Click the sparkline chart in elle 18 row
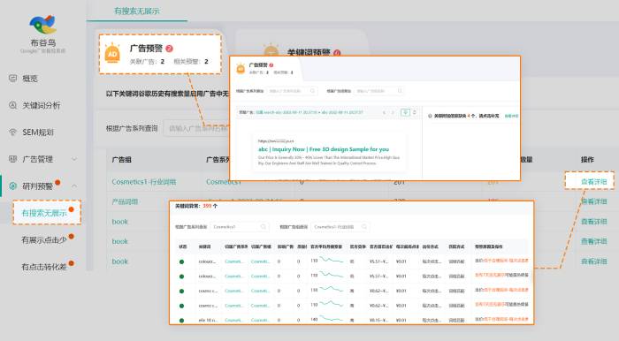 pyautogui.click(x=332, y=319)
